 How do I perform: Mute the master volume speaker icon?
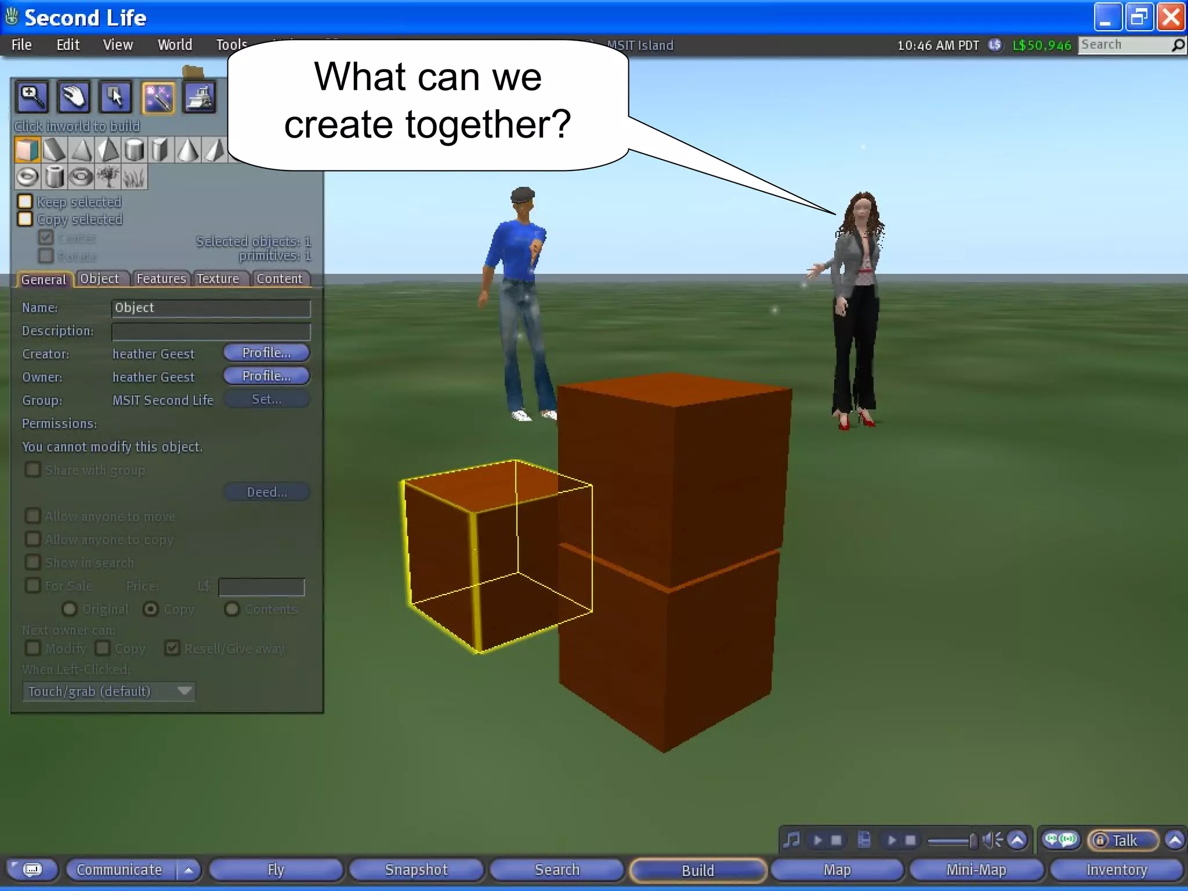pyautogui.click(x=993, y=840)
